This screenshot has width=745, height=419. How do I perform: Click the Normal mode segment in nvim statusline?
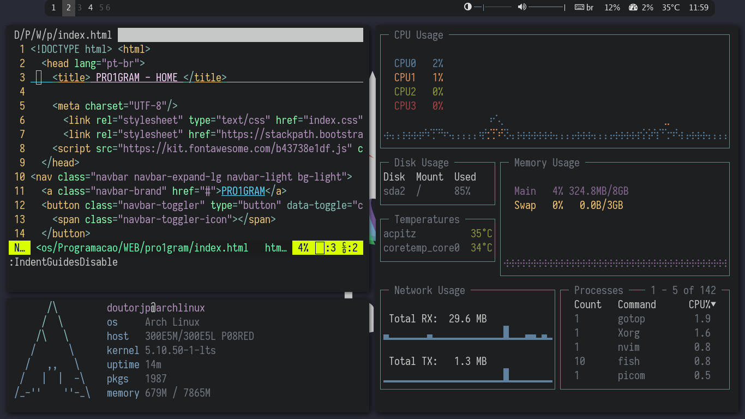pyautogui.click(x=19, y=247)
